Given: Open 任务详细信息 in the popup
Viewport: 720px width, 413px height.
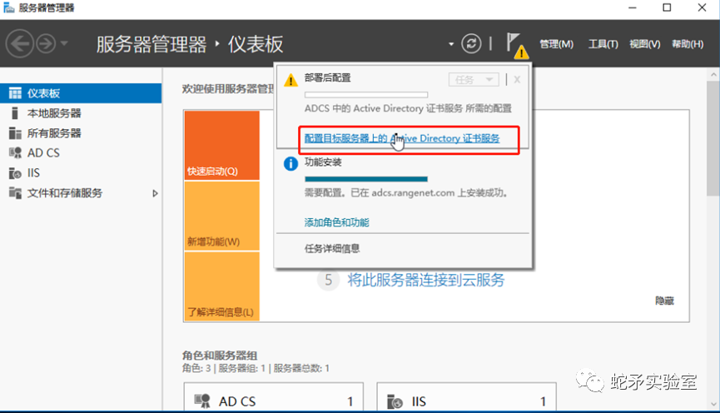Looking at the screenshot, I should tap(332, 248).
